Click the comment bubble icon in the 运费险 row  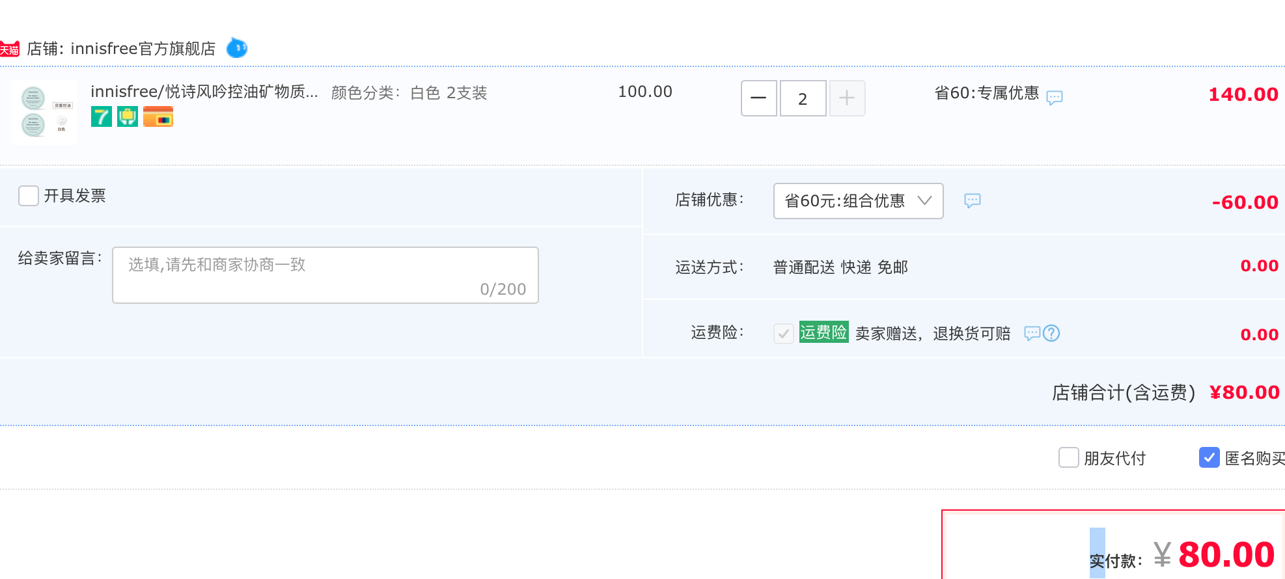(x=1032, y=334)
